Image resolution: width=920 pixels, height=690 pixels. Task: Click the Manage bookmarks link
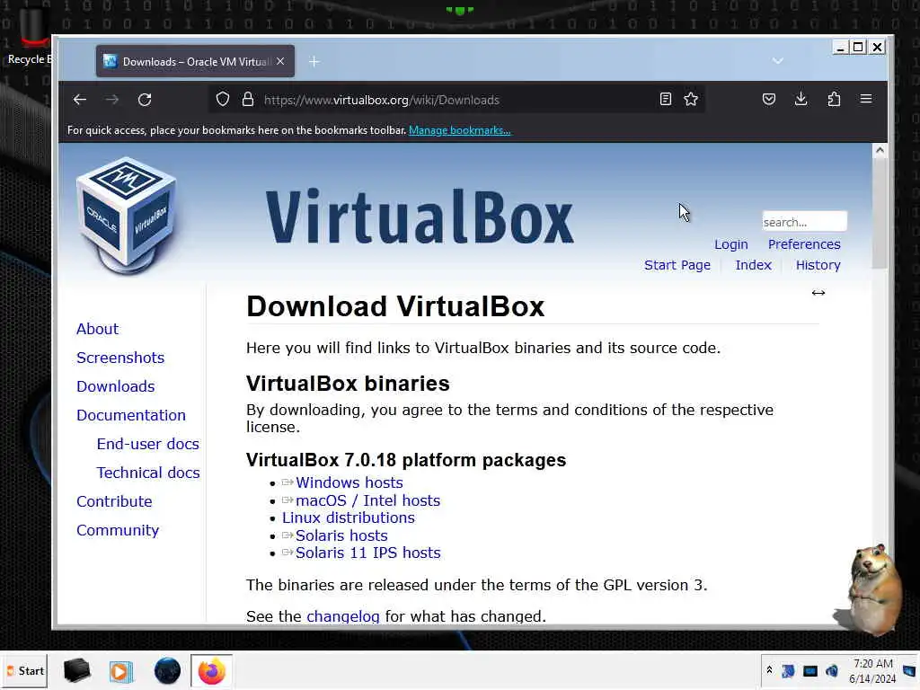tap(459, 130)
